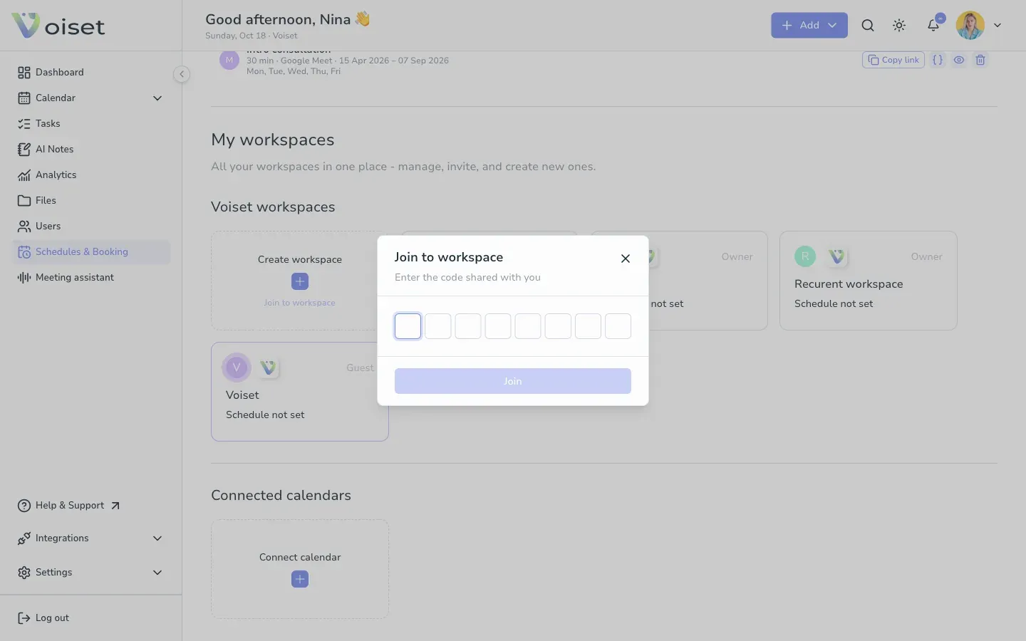
Task: Click the Integrations plug icon
Action: coord(24,538)
